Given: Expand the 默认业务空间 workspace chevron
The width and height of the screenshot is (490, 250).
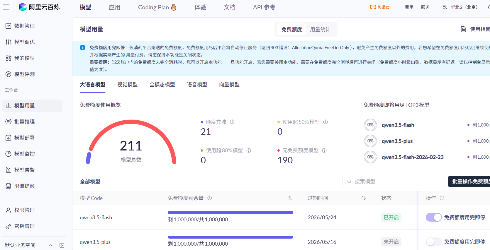Looking at the screenshot, I should pos(51,245).
